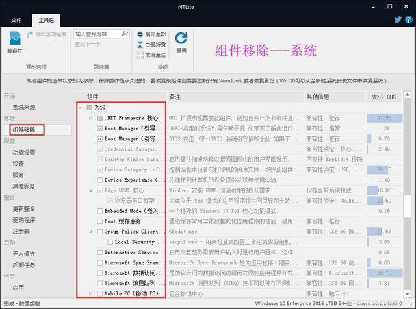Collapse the Group Policy Client node
The image size is (416, 309).
90,232
